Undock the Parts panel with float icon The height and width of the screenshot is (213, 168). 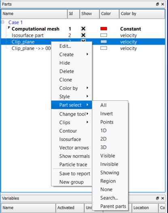pyautogui.click(x=157, y=4)
